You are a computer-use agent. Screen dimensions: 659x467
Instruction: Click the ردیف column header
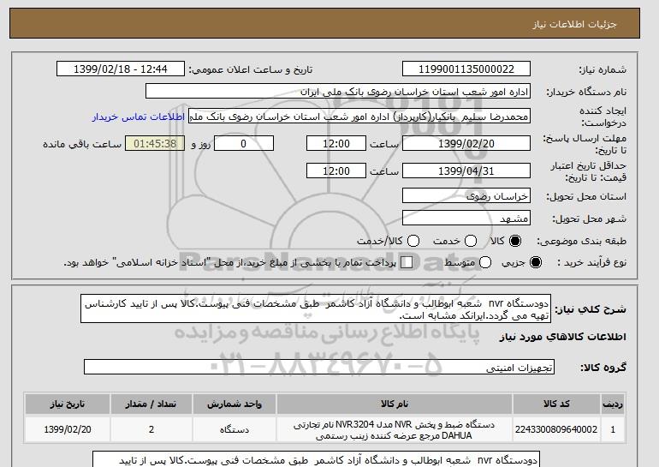[613, 404]
